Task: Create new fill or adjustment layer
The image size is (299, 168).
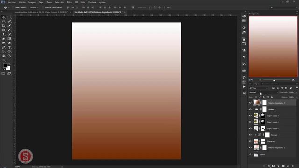Action: 278,166
